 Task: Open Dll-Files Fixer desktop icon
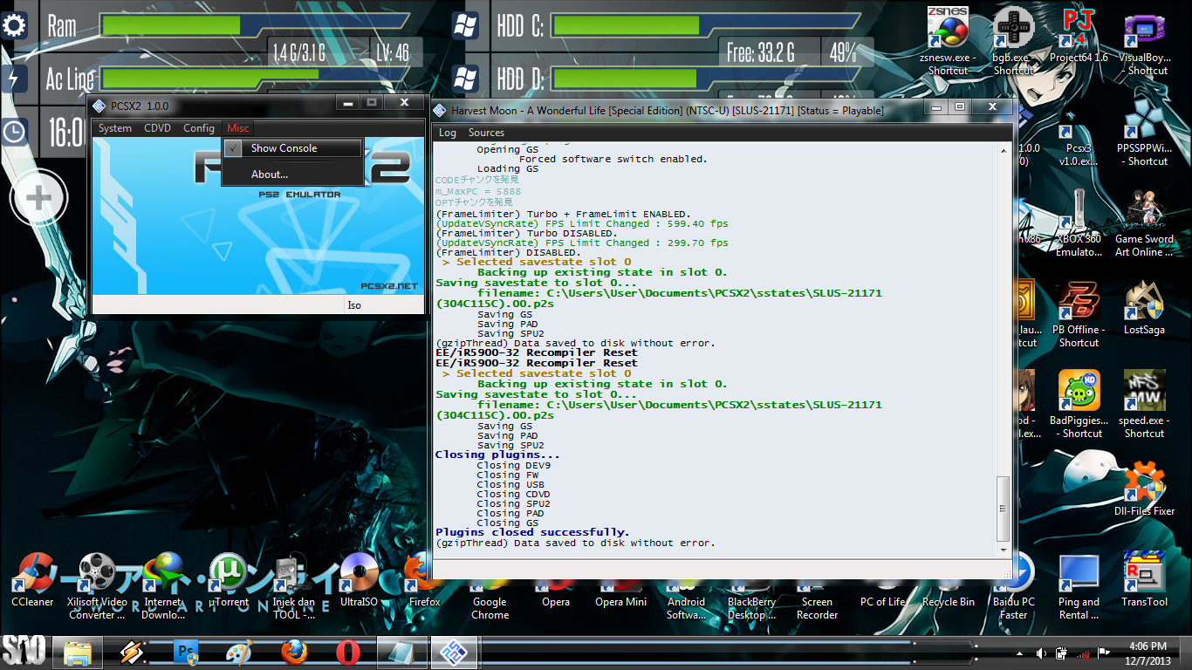pos(1144,489)
